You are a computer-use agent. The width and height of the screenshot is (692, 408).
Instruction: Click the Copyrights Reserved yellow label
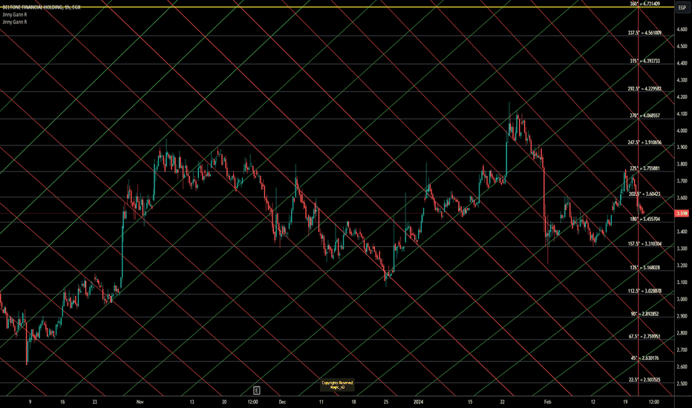[337, 384]
